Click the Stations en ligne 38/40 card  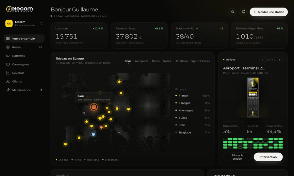(199, 36)
